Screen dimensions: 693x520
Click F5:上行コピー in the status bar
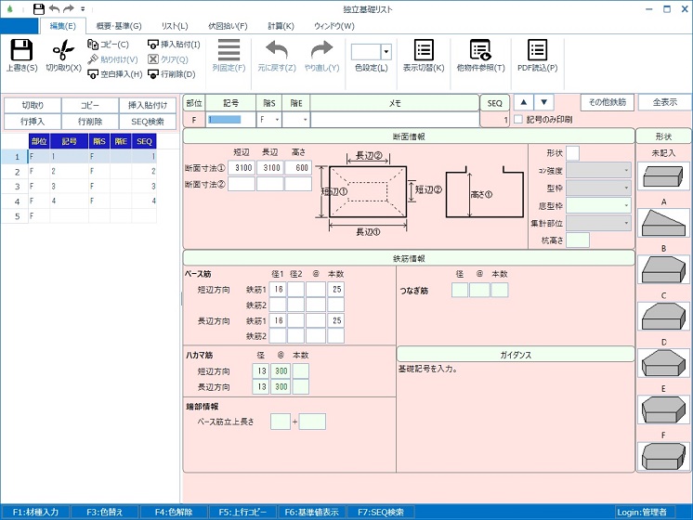click(x=242, y=512)
